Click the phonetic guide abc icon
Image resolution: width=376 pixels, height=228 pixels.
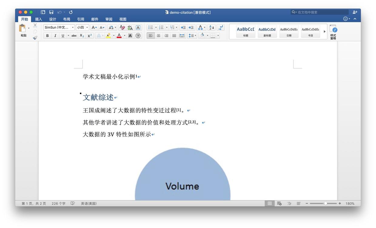click(130, 28)
